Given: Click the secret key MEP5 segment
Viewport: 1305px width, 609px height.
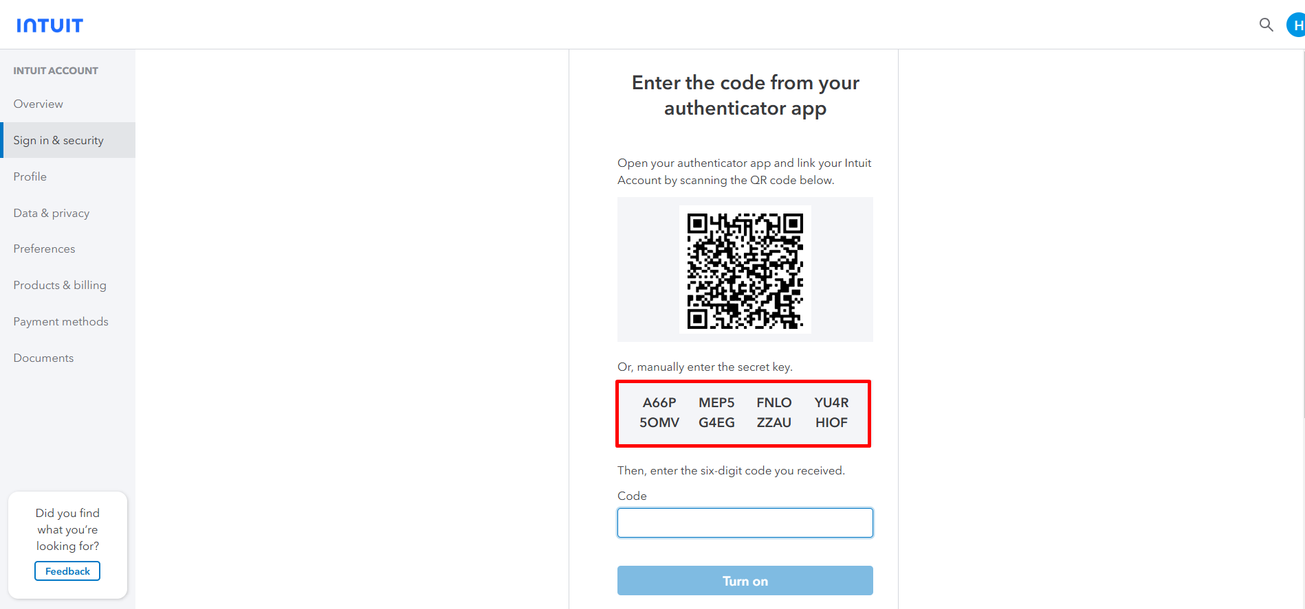Looking at the screenshot, I should (x=716, y=403).
